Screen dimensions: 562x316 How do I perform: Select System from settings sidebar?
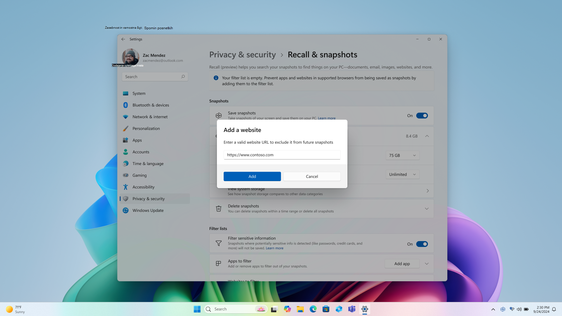click(138, 93)
